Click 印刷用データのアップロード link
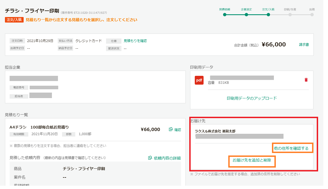Image resolution: width=328 pixels, height=189 pixels. point(252,98)
